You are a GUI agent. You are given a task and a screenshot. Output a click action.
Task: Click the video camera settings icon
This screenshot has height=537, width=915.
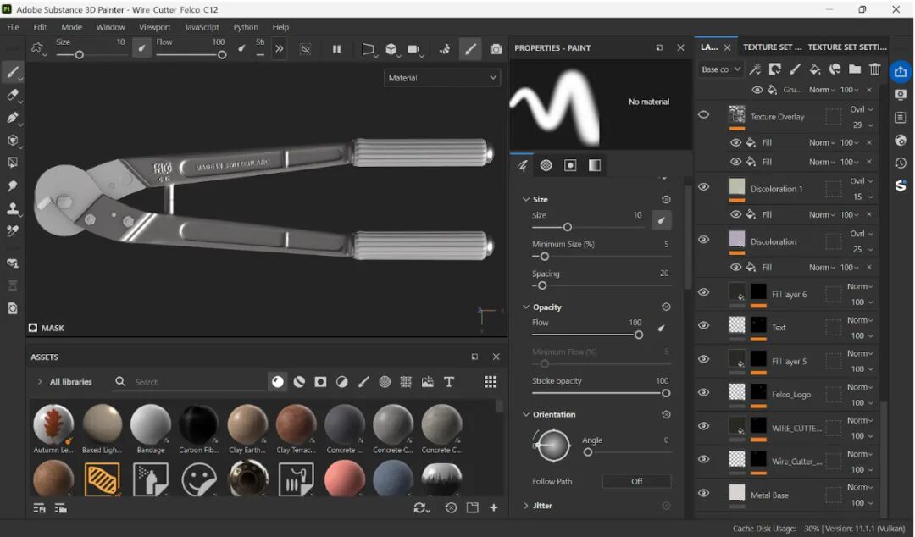pos(413,49)
